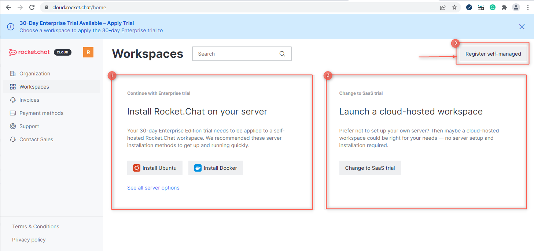This screenshot has width=534, height=251.
Task: Open Support in sidebar
Action: tap(52, 126)
